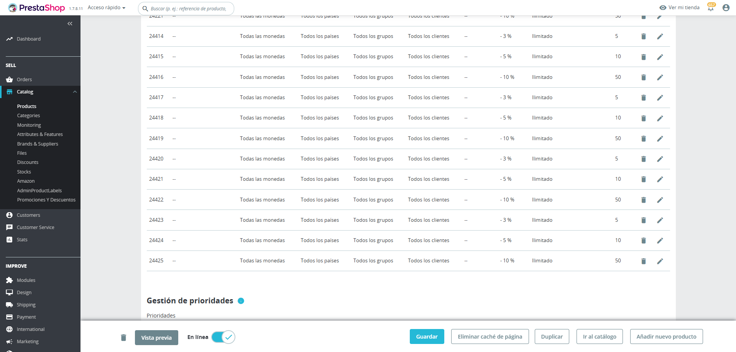The image size is (736, 352).
Task: Delete specific price rule 24423
Action: [x=644, y=220]
